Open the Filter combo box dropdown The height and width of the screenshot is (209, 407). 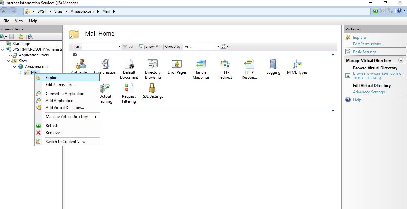[119, 47]
